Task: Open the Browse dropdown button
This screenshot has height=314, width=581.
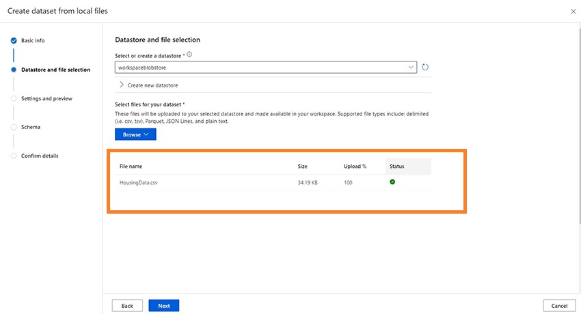Action: (135, 134)
